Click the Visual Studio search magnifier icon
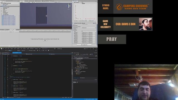Image resolution: width=178 pixels, height=100 pixels. point(55,49)
